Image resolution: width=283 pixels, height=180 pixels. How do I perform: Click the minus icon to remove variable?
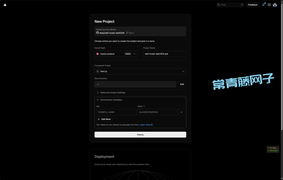coord(181,112)
